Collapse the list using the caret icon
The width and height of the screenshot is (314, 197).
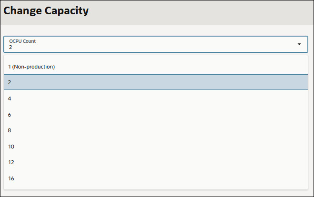click(x=299, y=44)
